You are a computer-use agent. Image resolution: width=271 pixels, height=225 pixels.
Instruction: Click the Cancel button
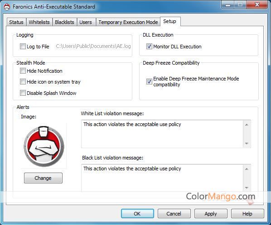pos(174,214)
